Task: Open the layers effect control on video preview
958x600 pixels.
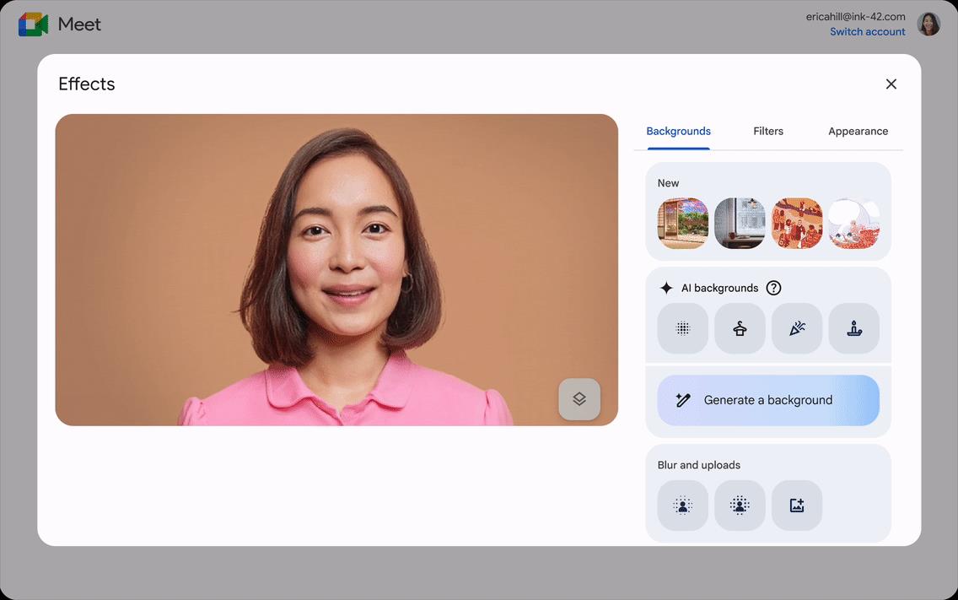Action: point(579,398)
